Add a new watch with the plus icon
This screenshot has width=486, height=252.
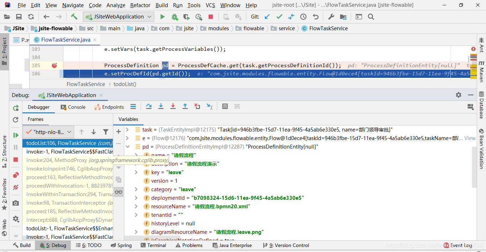119,132
